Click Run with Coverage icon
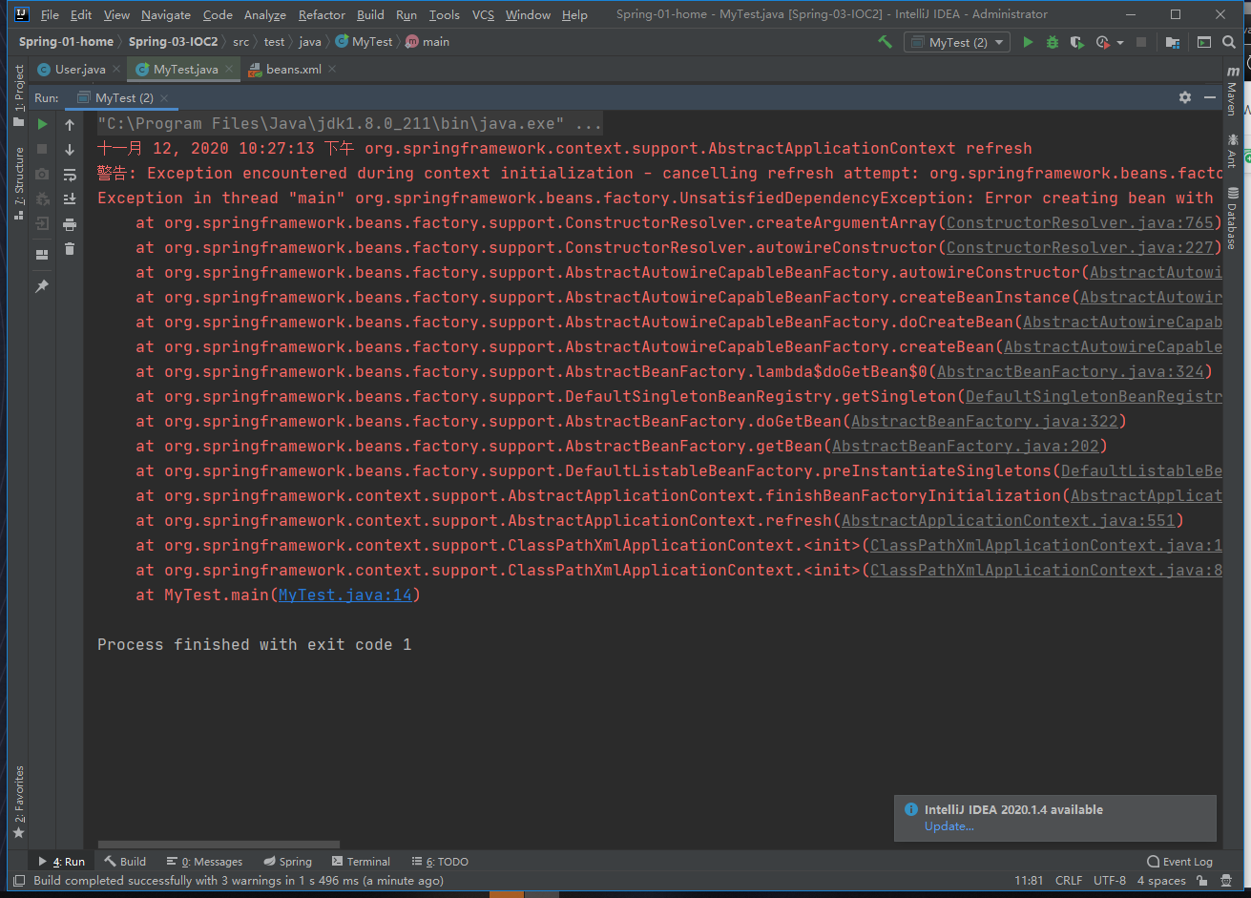 pos(1077,42)
